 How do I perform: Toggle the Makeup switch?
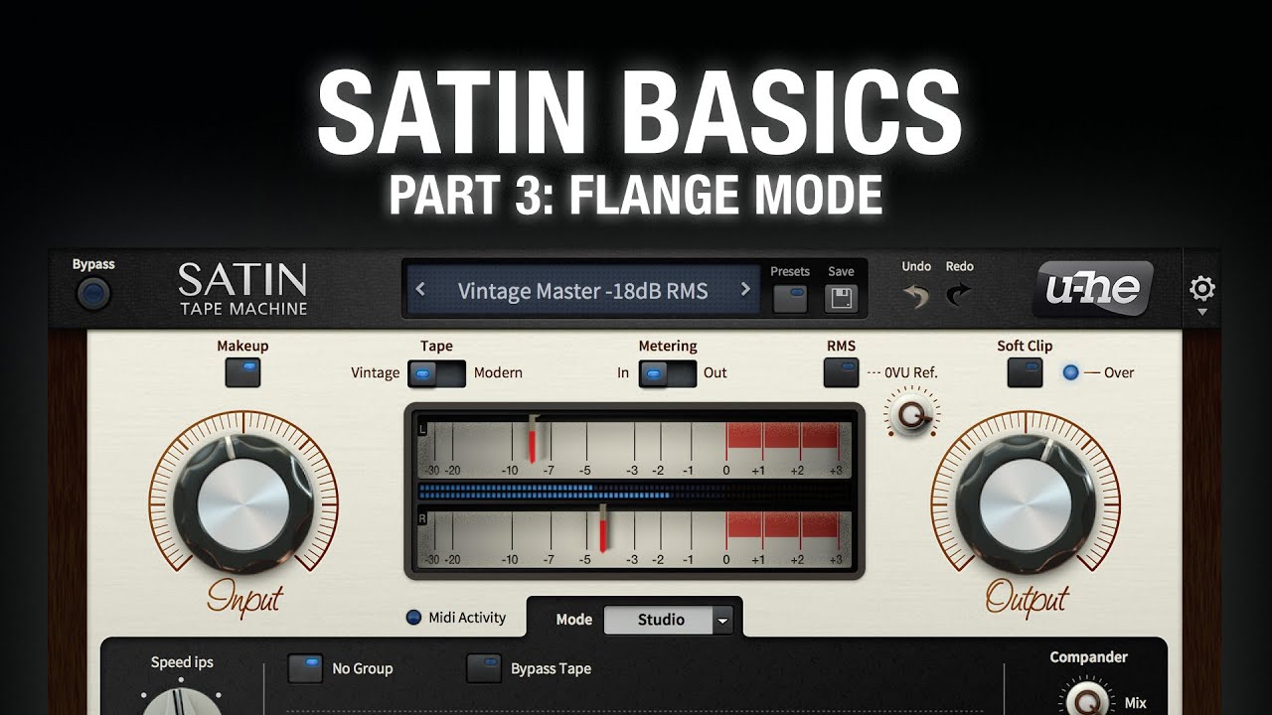pyautogui.click(x=242, y=372)
